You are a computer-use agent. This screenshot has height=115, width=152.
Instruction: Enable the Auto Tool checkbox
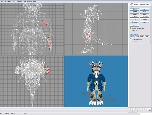pyautogui.click(x=131, y=31)
